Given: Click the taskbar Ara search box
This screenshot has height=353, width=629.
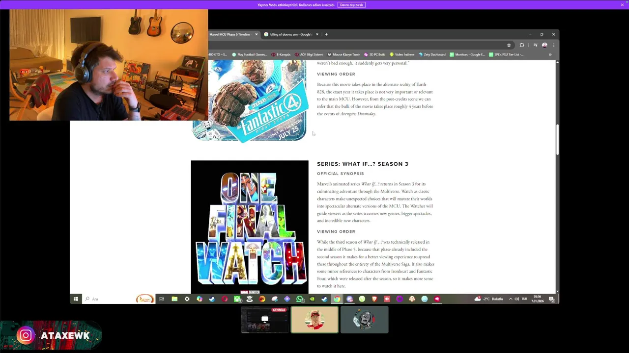Looking at the screenshot, I should pos(118,299).
